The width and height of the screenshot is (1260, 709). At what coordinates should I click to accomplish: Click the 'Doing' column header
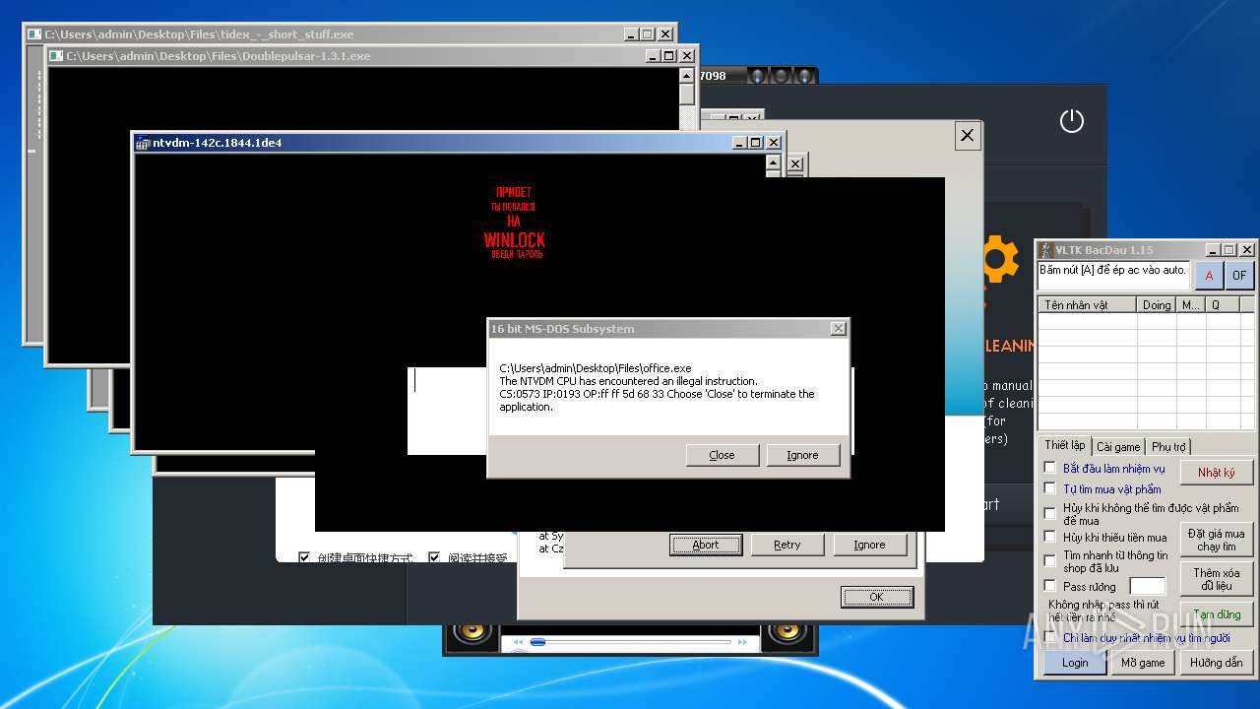pyautogui.click(x=1157, y=305)
